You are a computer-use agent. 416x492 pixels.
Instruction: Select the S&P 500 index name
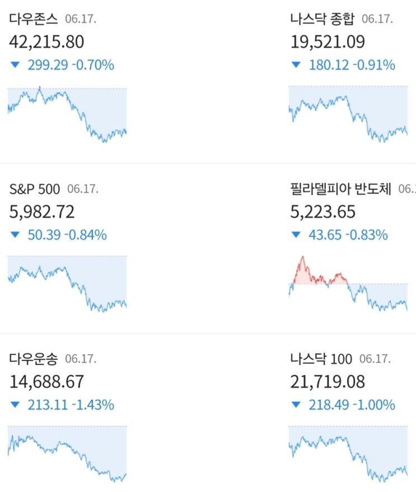pos(34,189)
